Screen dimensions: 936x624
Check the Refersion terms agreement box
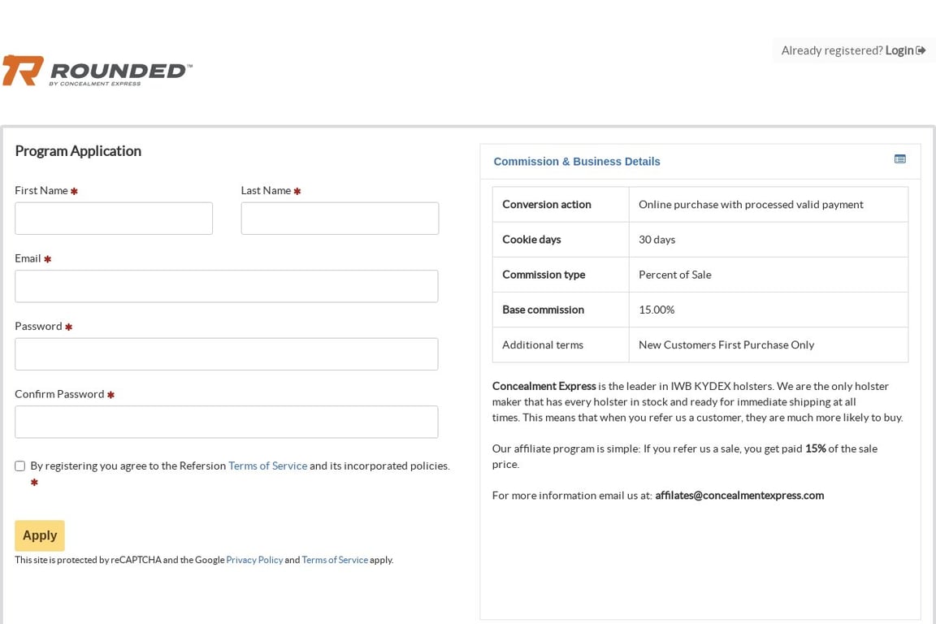click(19, 466)
